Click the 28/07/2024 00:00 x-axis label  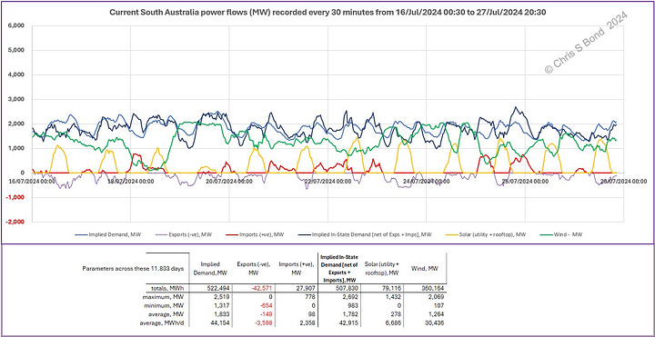tap(623, 182)
